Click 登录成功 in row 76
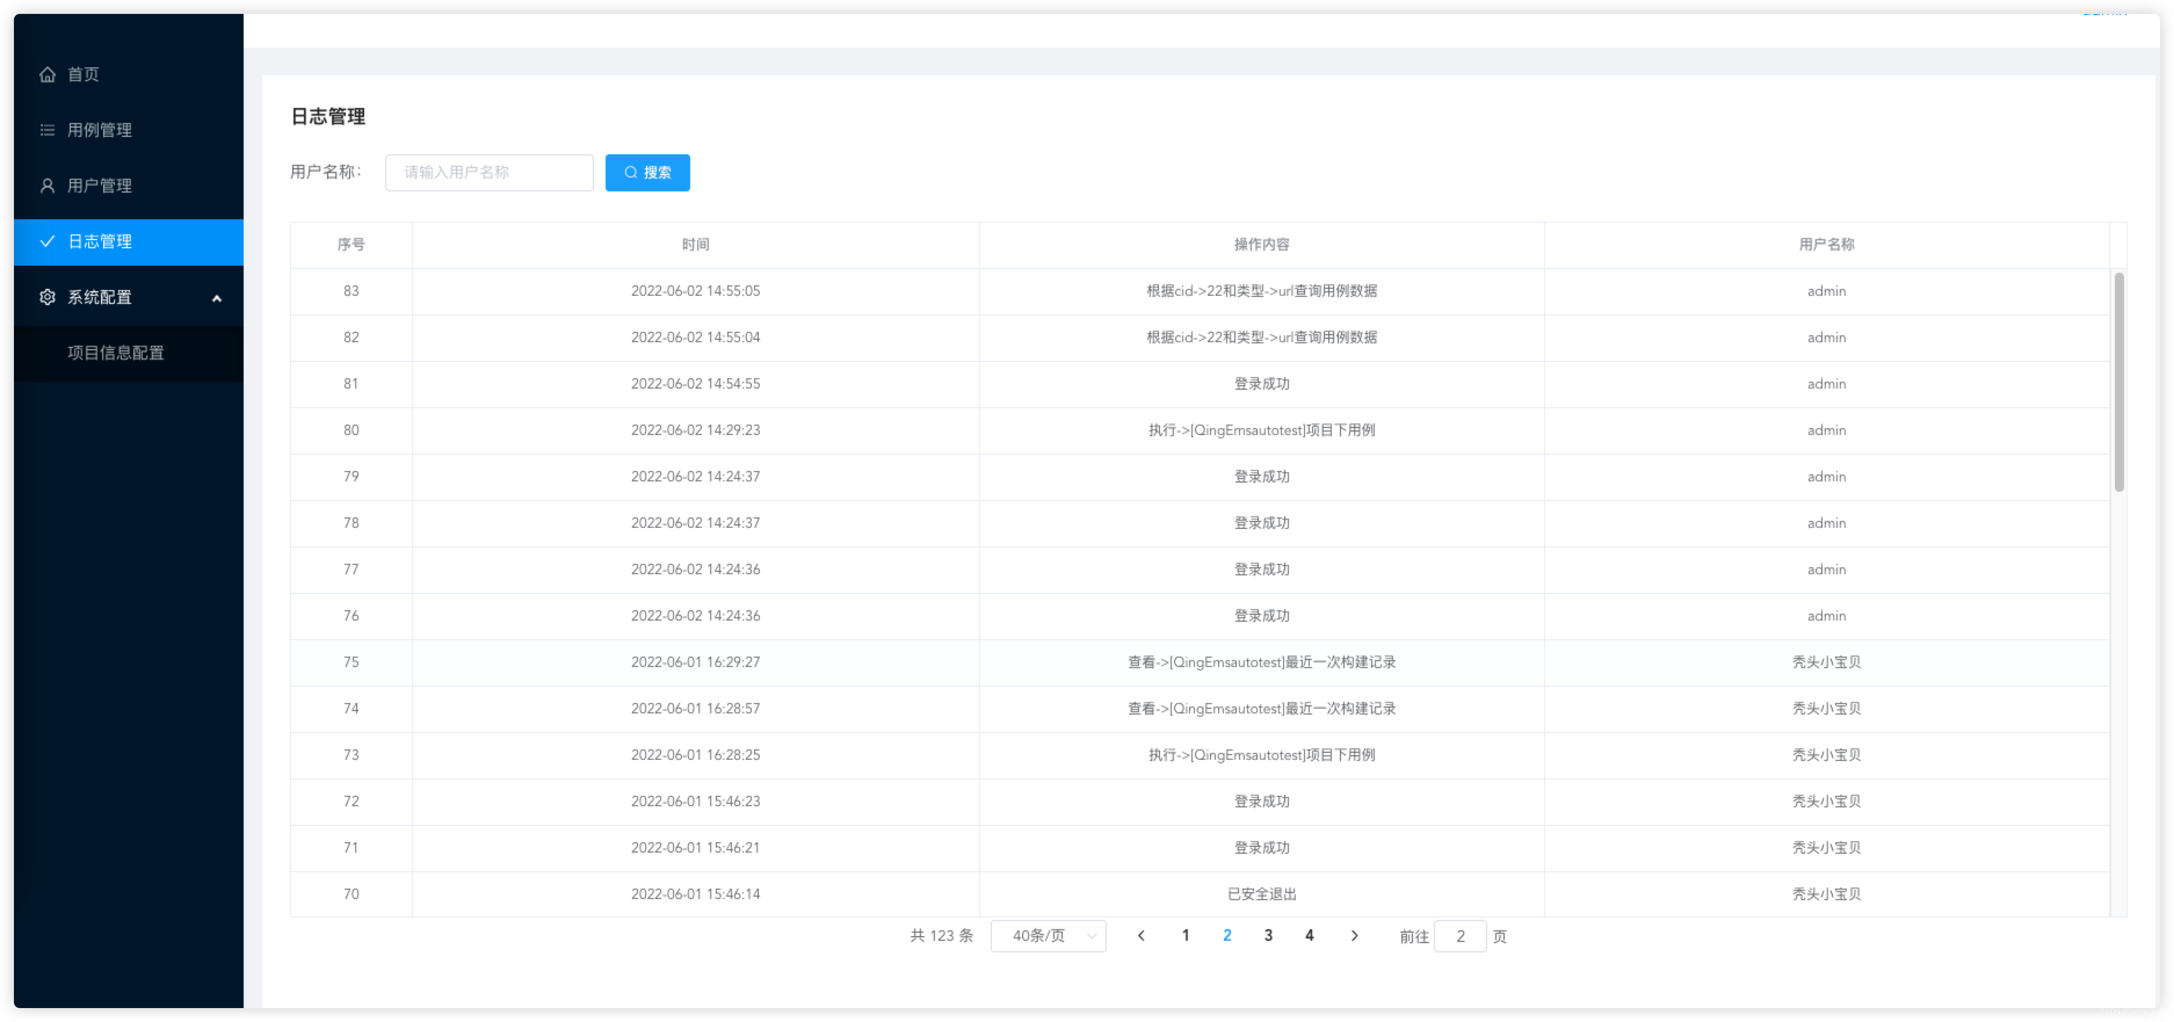The height and width of the screenshot is (1022, 2174). [1262, 616]
